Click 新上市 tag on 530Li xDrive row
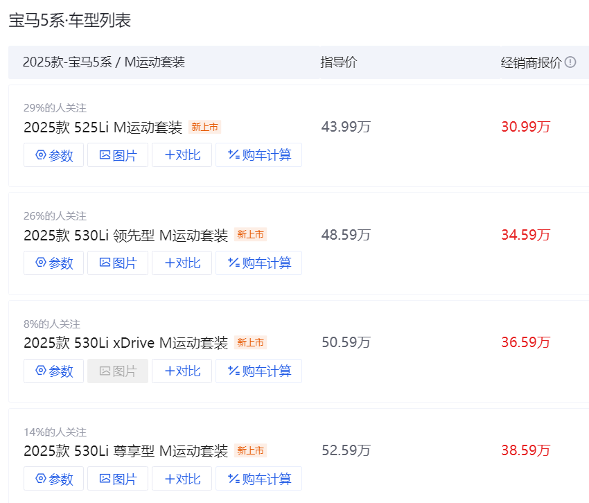 click(251, 342)
